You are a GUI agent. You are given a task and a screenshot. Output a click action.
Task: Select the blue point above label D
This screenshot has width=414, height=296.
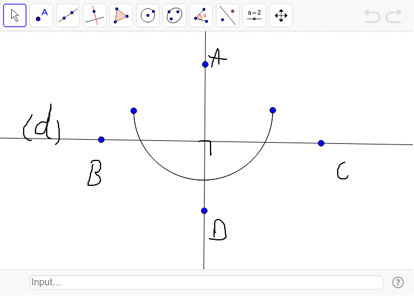tap(204, 211)
